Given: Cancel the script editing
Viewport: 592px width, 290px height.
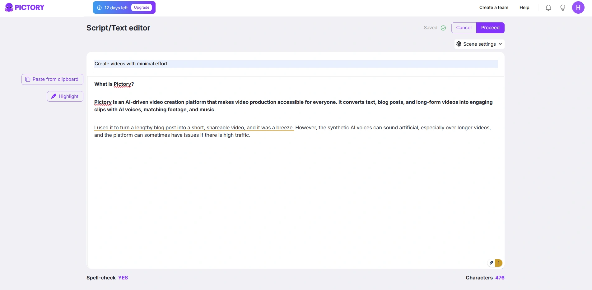Looking at the screenshot, I should pyautogui.click(x=464, y=28).
